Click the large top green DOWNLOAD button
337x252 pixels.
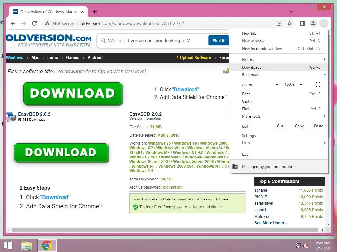pos(73,94)
